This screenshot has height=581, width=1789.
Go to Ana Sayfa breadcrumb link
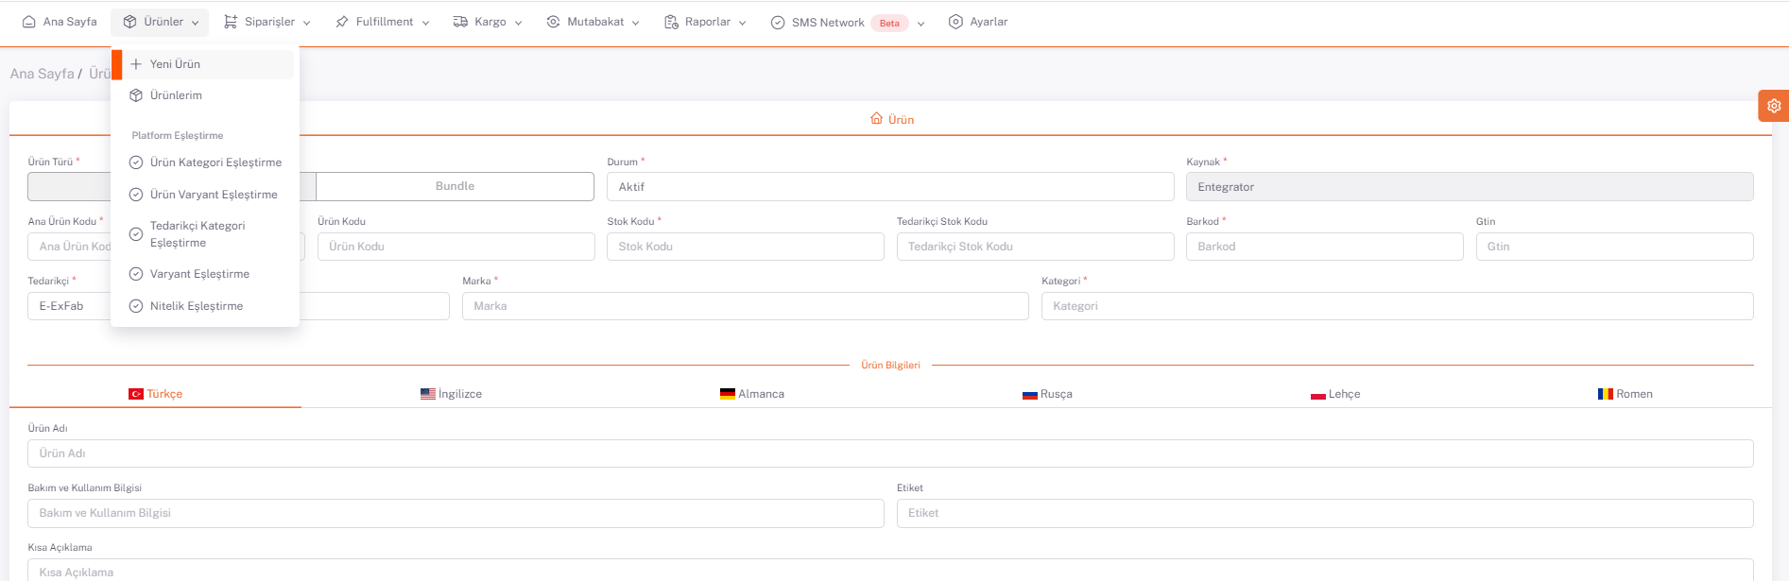pyautogui.click(x=42, y=74)
